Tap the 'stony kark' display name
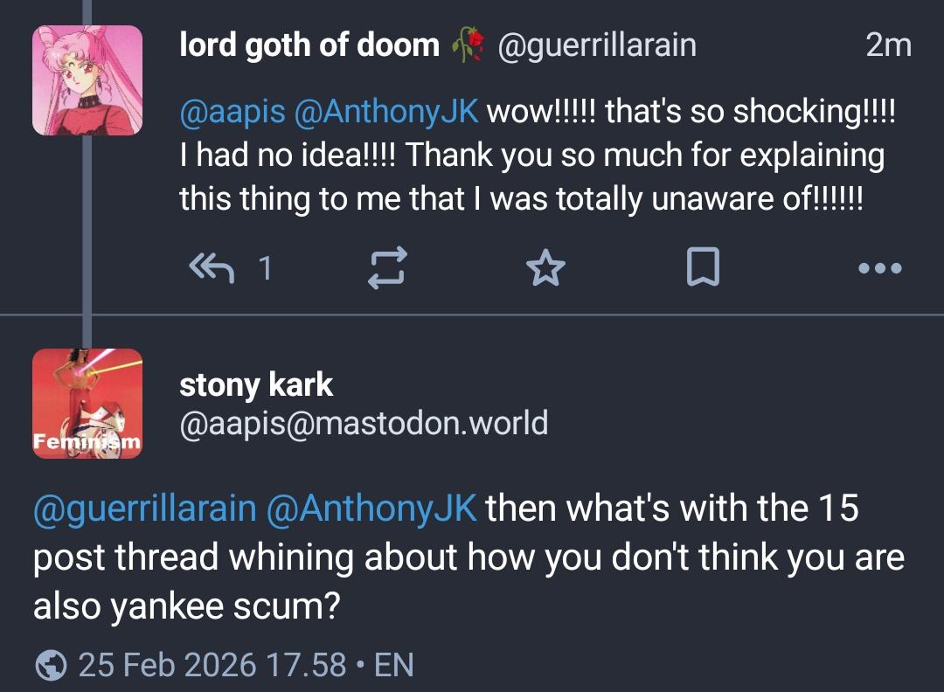Image resolution: width=944 pixels, height=692 pixels. coord(256,384)
